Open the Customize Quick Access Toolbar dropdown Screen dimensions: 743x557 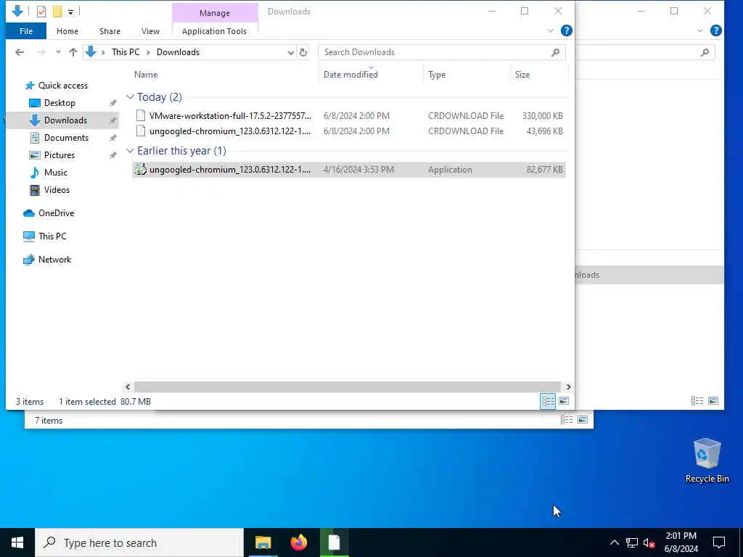coord(70,12)
